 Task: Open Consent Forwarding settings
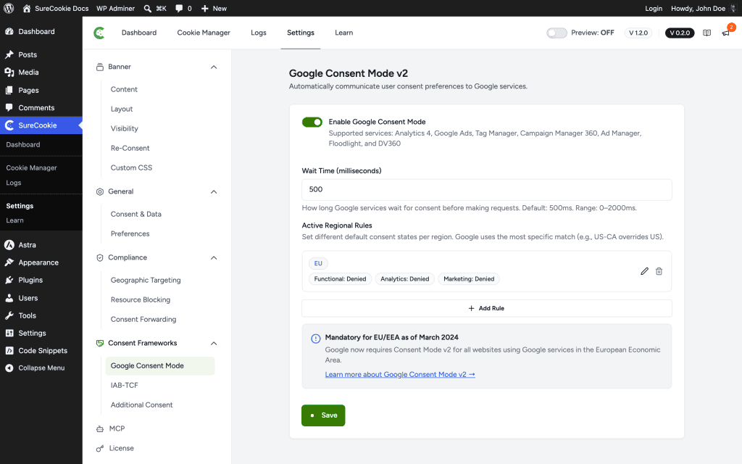click(x=143, y=320)
